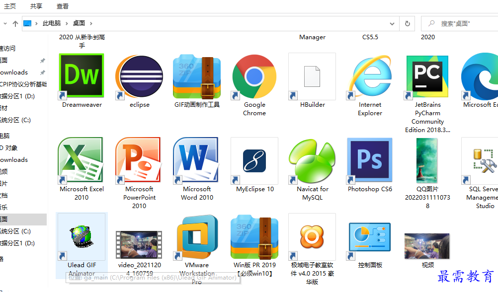Select the 视频 file thumbnail
Image resolution: width=498 pixels, height=292 pixels.
coord(427,246)
